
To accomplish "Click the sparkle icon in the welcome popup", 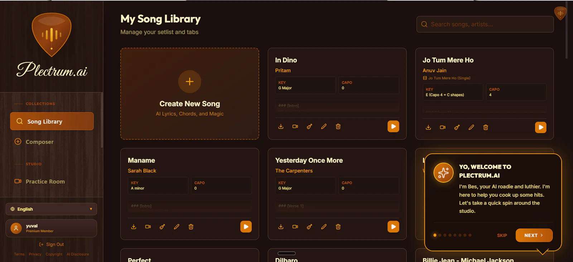I will pyautogui.click(x=443, y=173).
